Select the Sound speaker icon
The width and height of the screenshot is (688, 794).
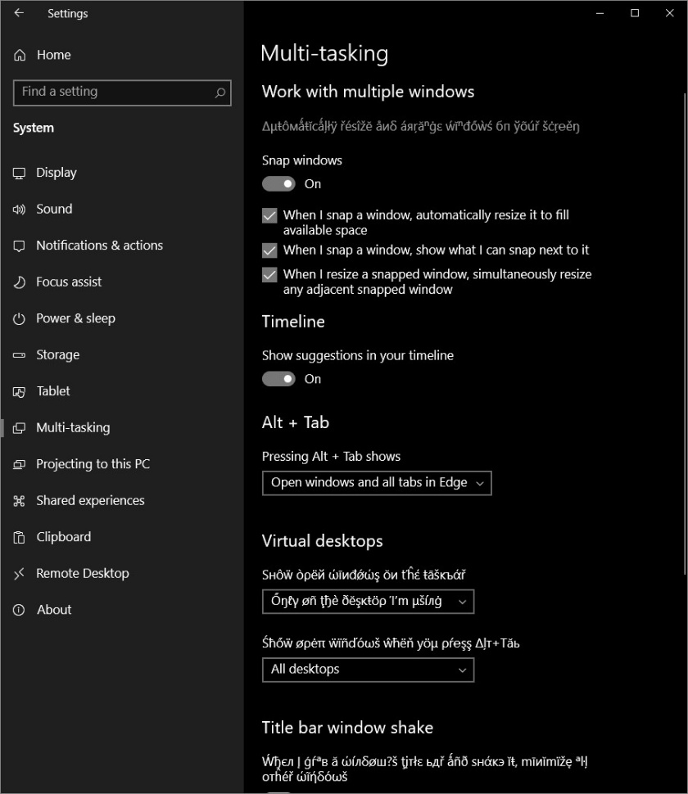[19, 210]
